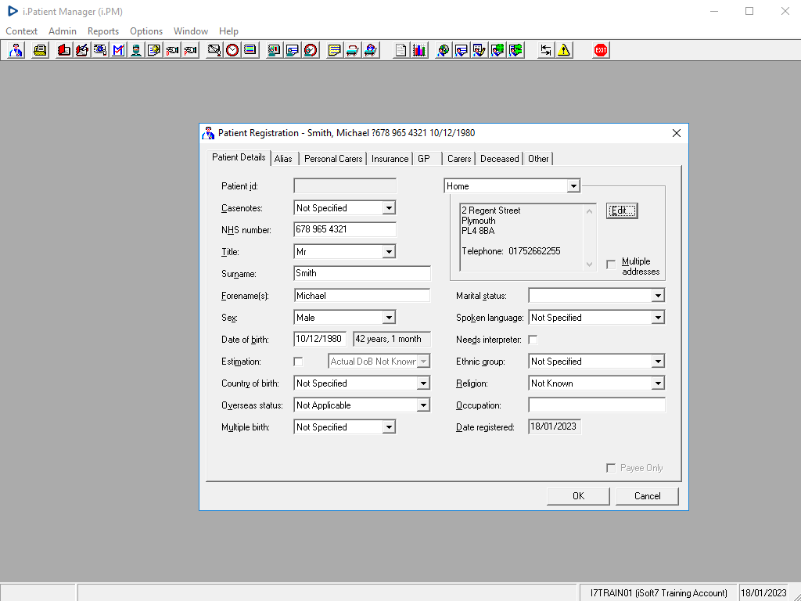
Task: Click the pointing hand with P icon
Action: (x=190, y=50)
